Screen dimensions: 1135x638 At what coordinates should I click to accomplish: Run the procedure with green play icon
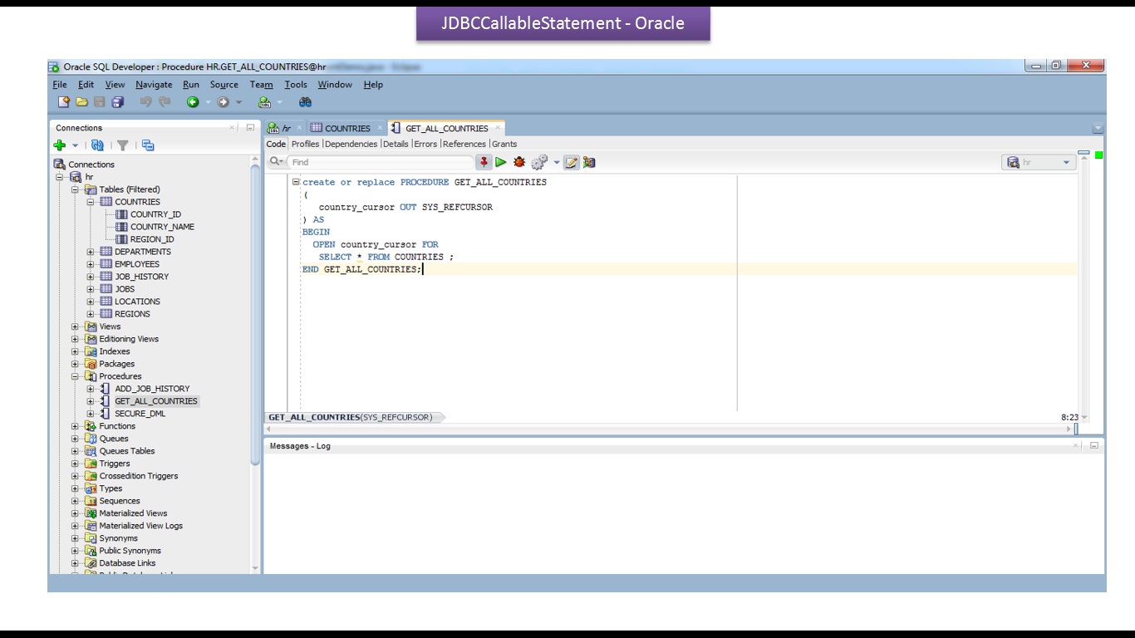(501, 162)
